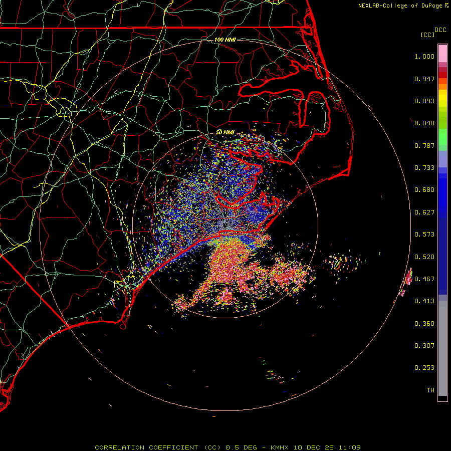Click the TH threshold label
The width and height of the screenshot is (451, 451).
pos(430,390)
